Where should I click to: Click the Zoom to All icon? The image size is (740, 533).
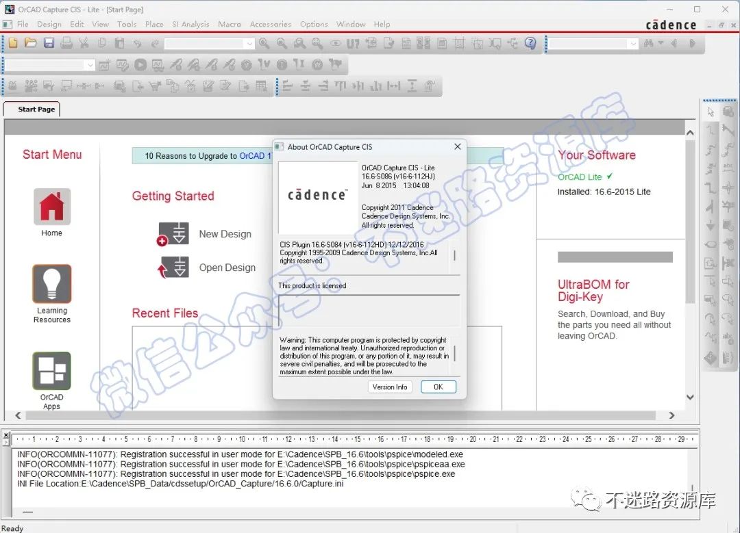(x=317, y=43)
